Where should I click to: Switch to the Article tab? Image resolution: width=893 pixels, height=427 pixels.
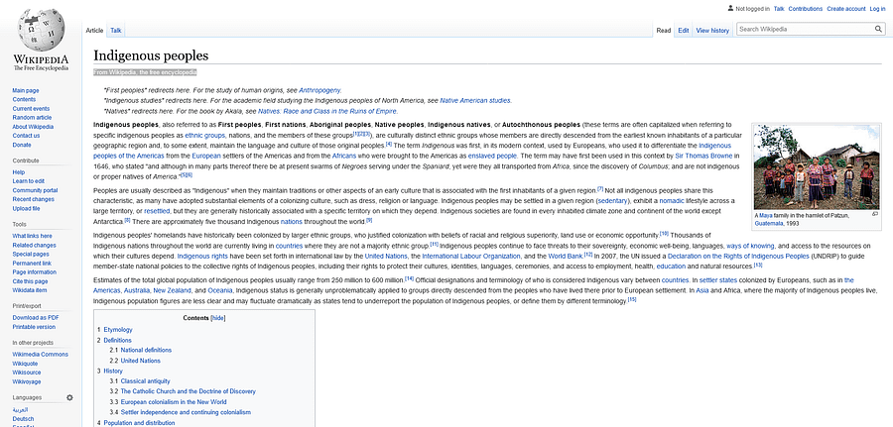[x=94, y=30]
